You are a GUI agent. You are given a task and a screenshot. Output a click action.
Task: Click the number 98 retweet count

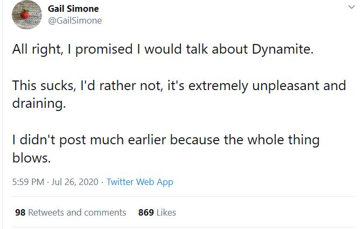pyautogui.click(x=20, y=212)
